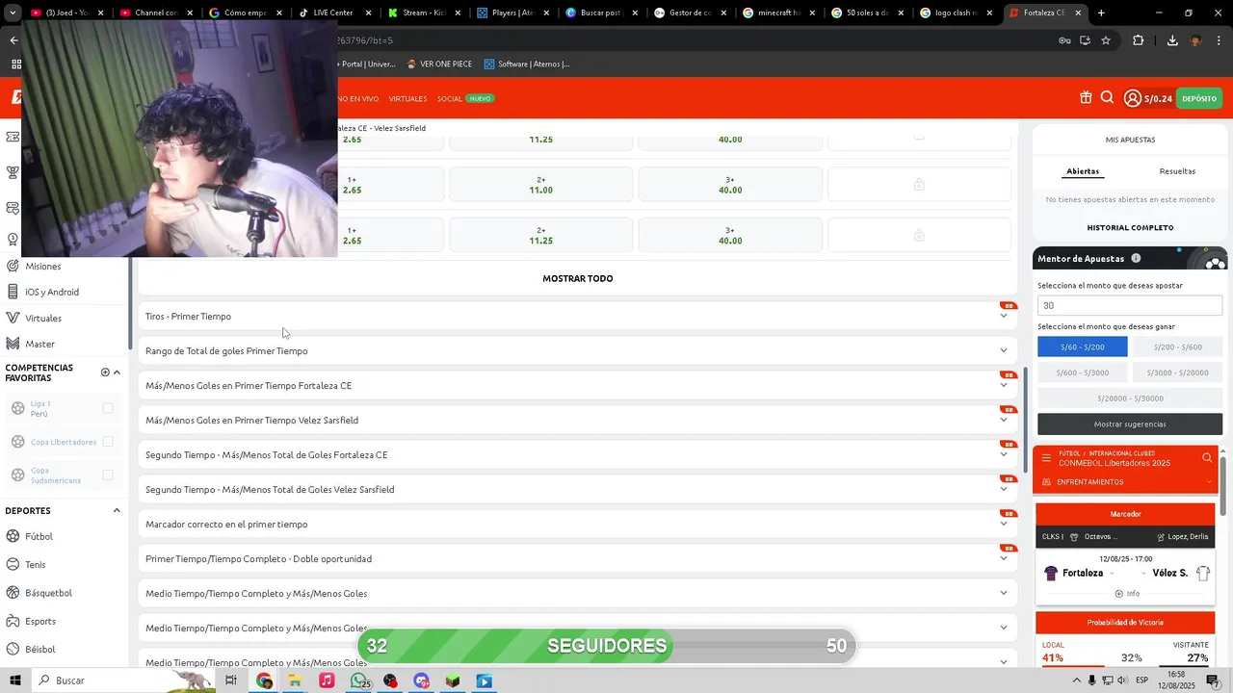Bookmark this page star icon

[x=1106, y=40]
